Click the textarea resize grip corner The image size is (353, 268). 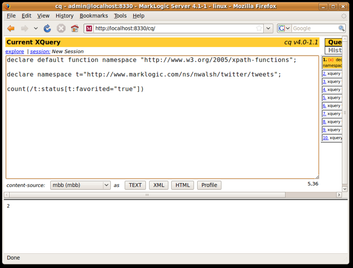click(317, 177)
